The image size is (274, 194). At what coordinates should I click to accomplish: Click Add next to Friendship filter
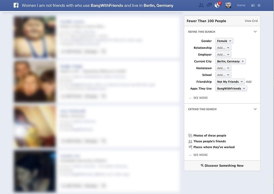pos(249,82)
